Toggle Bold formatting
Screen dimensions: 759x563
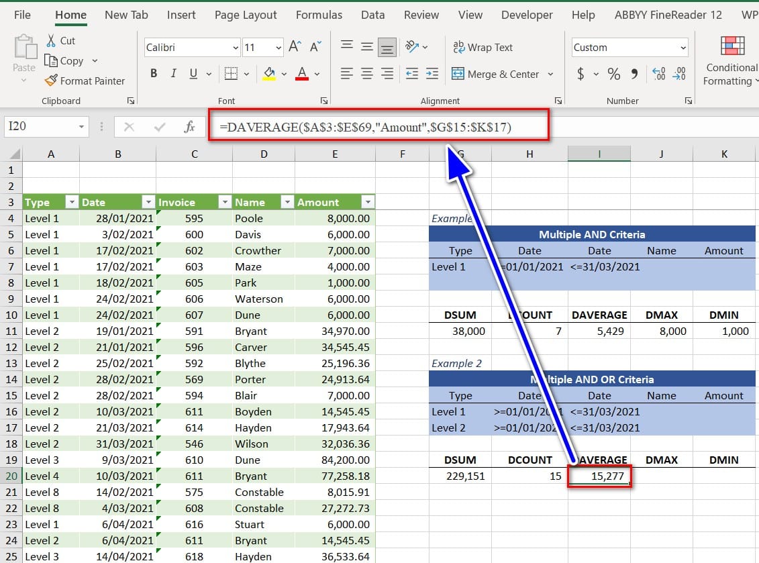tap(154, 74)
